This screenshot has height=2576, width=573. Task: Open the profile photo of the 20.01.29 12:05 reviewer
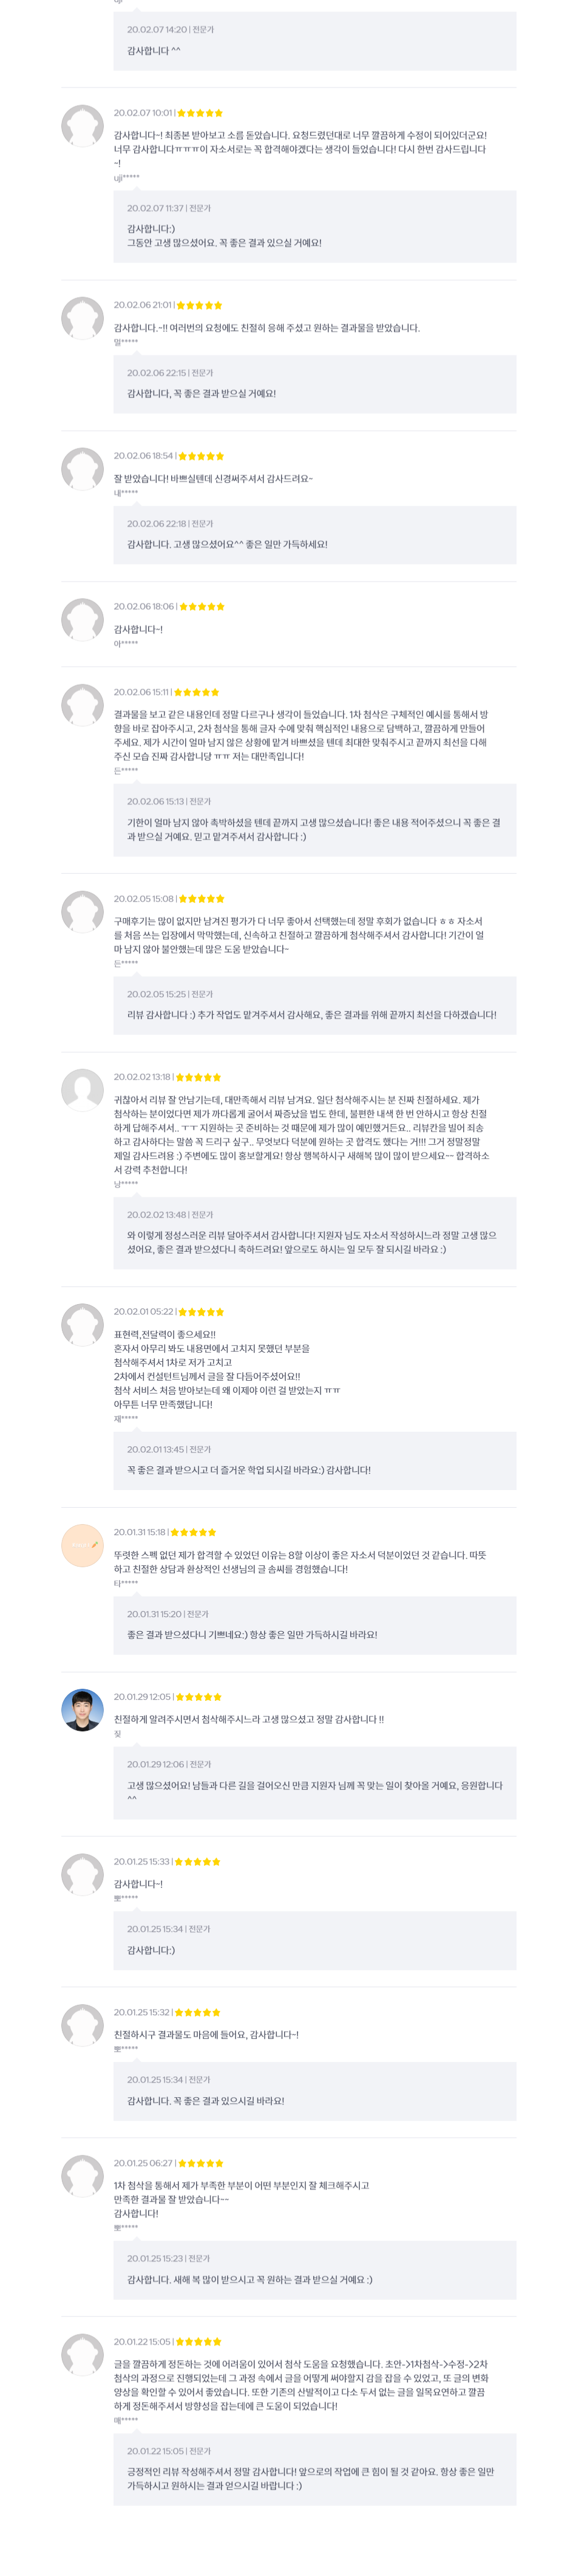click(82, 1710)
